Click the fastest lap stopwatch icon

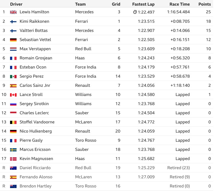click(x=135, y=12)
